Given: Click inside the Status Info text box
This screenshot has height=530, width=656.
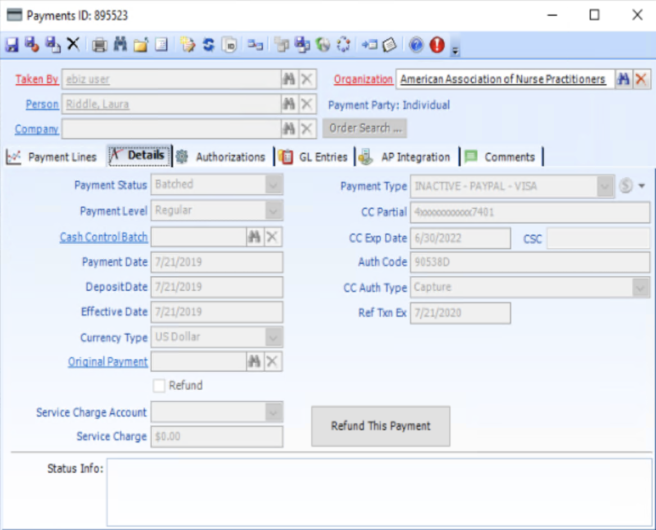Looking at the screenshot, I should pos(376,491).
